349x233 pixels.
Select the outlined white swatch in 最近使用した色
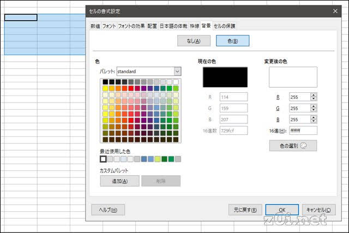pyautogui.click(x=103, y=159)
